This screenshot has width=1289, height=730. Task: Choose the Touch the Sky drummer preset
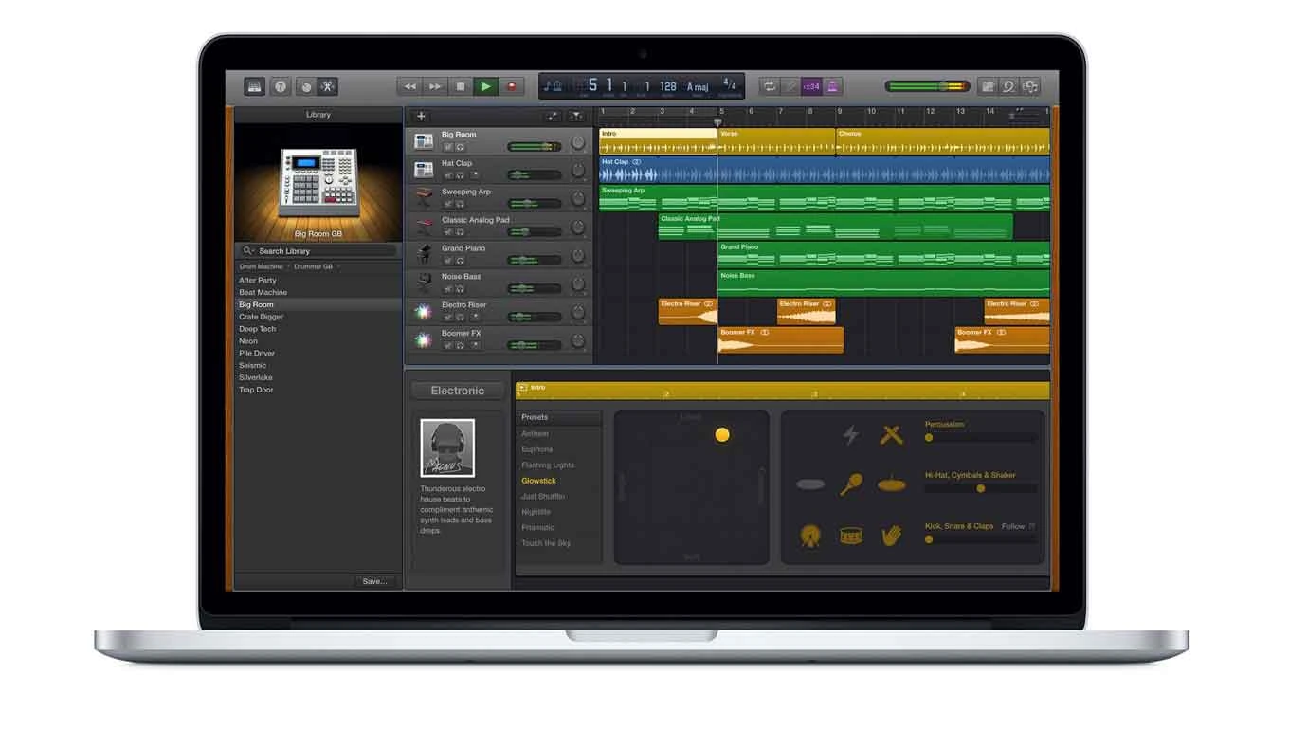pos(546,543)
